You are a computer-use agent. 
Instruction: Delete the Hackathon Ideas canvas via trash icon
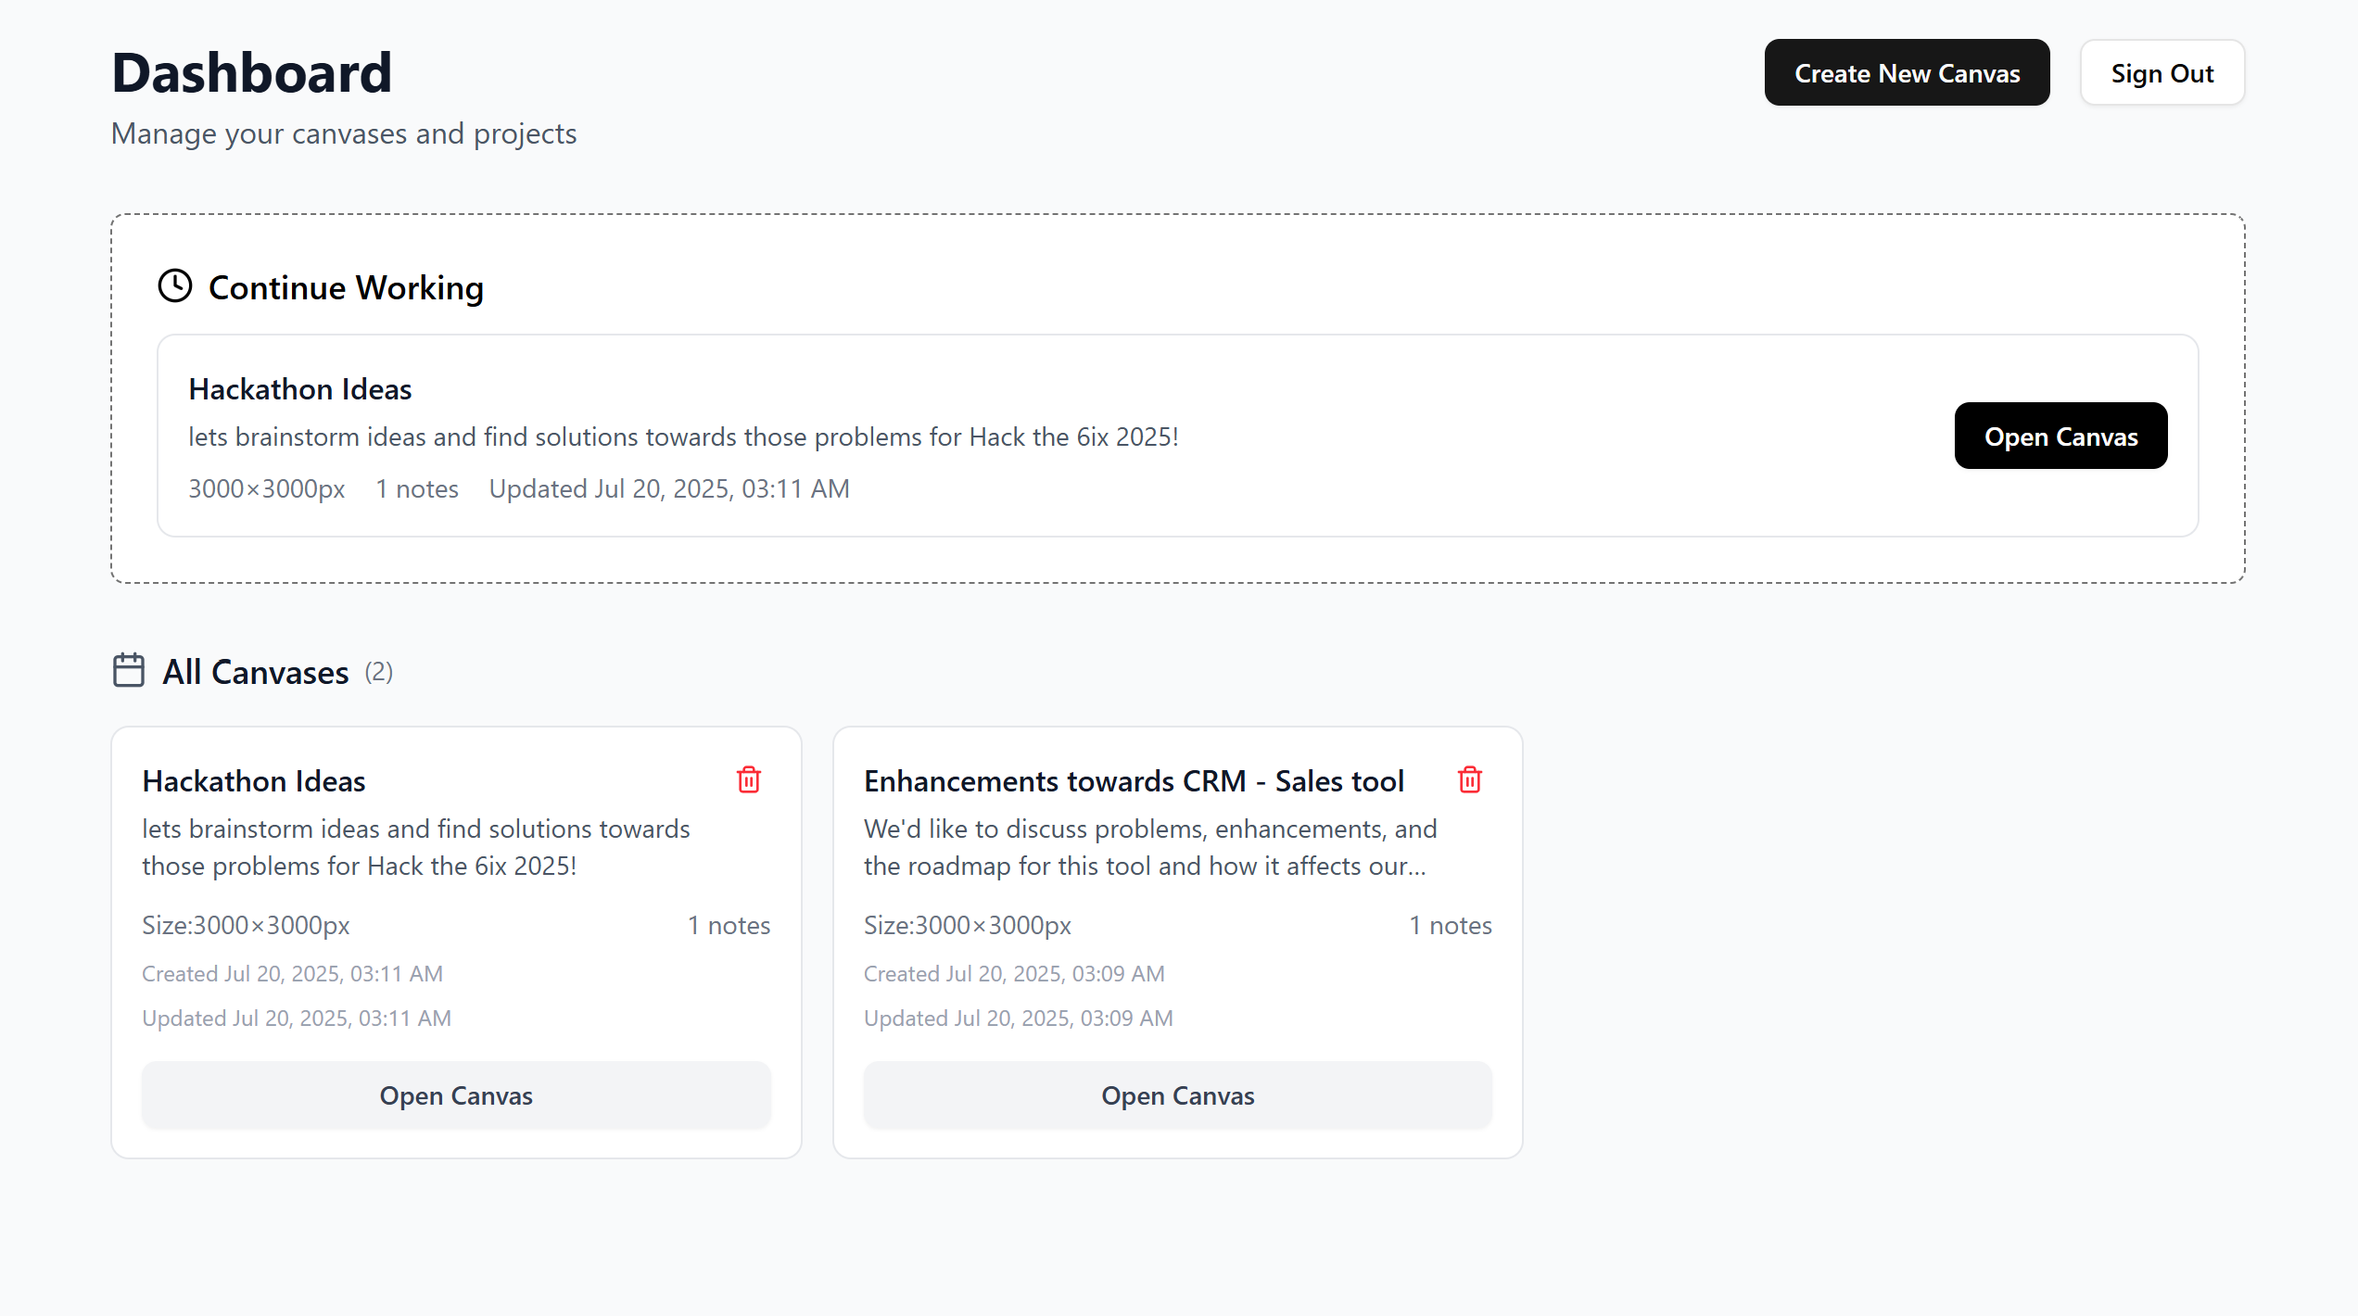[748, 780]
